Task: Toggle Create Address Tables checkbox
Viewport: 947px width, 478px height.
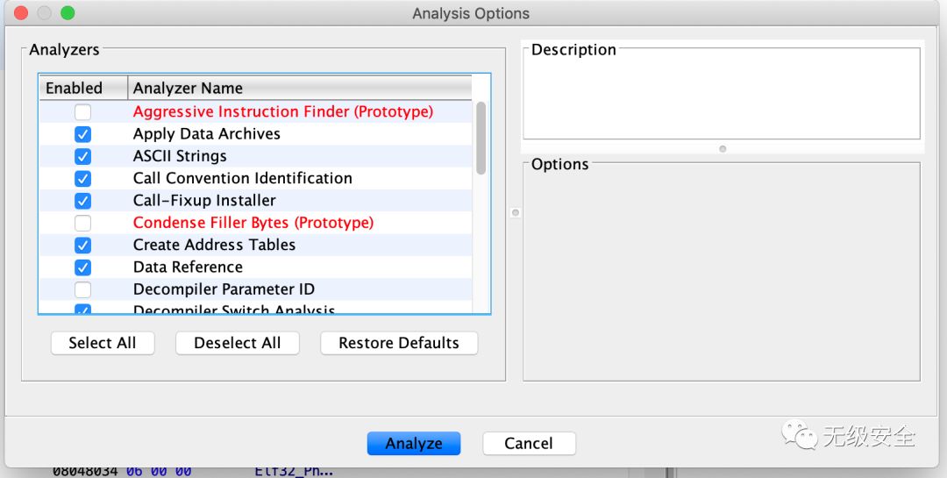Action: 82,245
